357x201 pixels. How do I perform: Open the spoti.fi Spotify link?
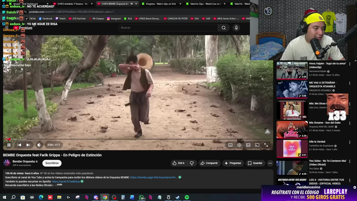[66, 181]
